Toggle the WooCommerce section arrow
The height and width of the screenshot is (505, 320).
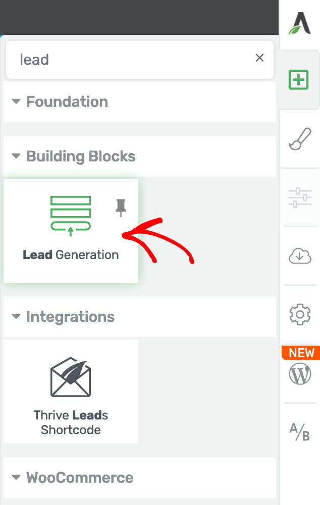16,477
